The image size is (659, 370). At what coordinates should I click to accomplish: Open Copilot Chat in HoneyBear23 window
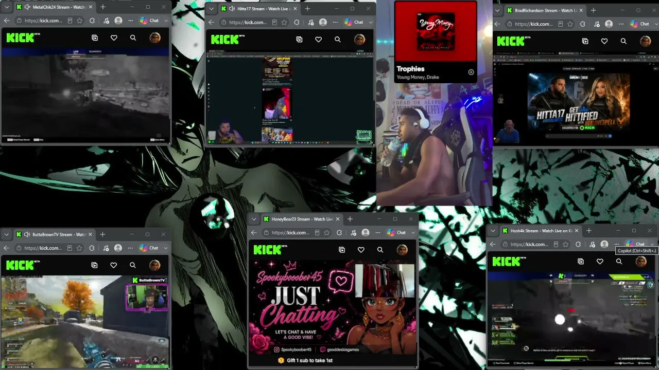[x=396, y=233]
